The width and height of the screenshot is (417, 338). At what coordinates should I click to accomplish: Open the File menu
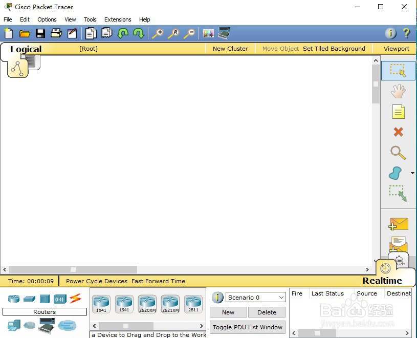(8, 19)
